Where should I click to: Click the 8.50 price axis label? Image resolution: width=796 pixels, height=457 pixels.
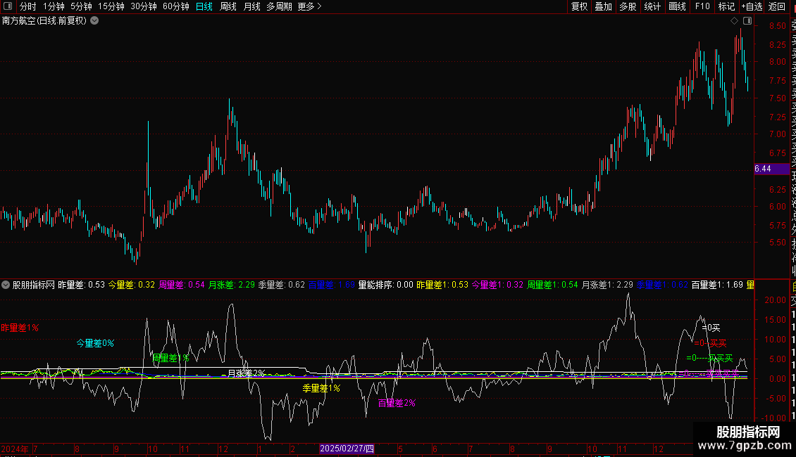(x=777, y=26)
